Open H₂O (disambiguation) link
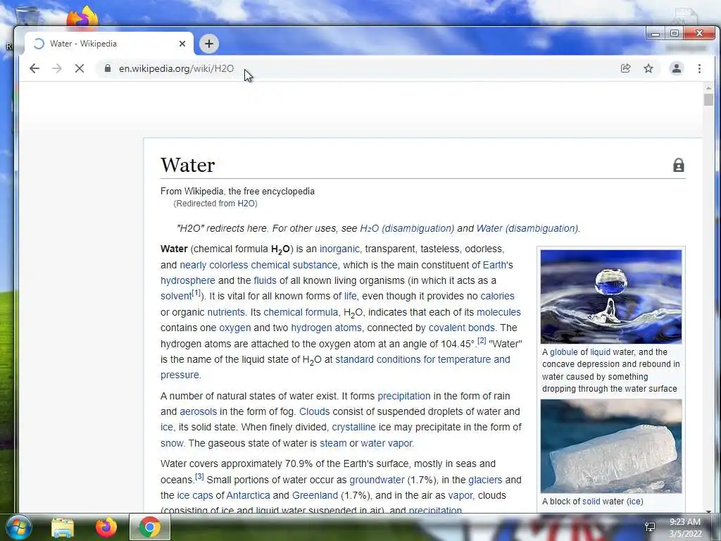This screenshot has width=721, height=541. pyautogui.click(x=407, y=229)
